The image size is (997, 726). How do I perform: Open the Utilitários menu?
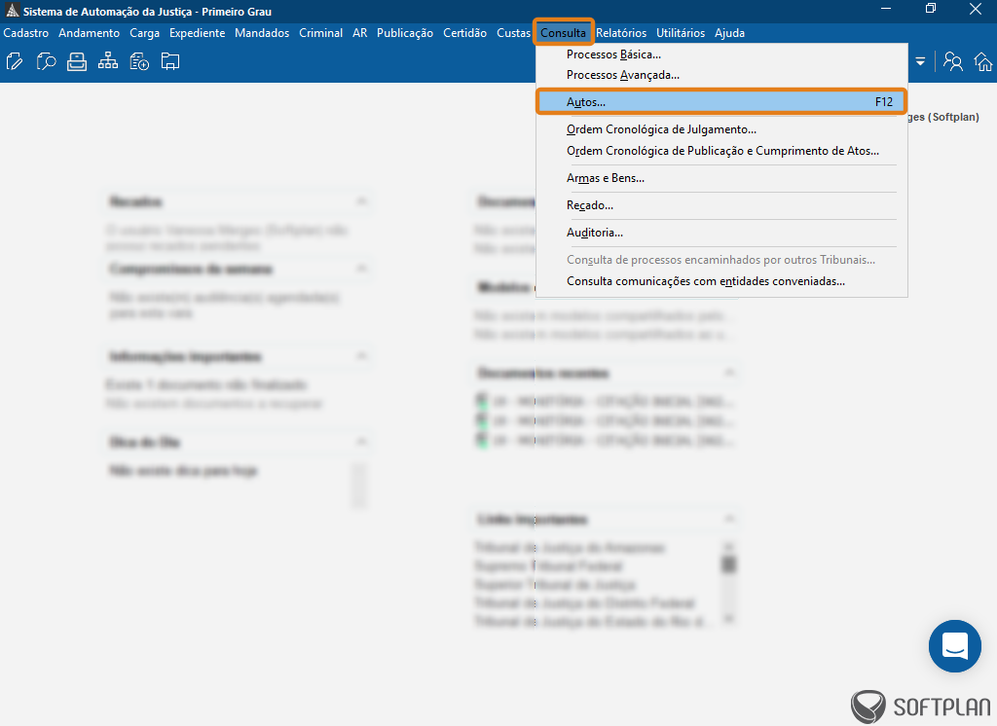681,33
